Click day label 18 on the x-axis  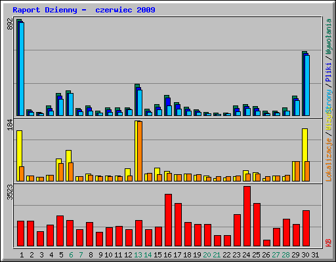pyautogui.click(x=187, y=255)
